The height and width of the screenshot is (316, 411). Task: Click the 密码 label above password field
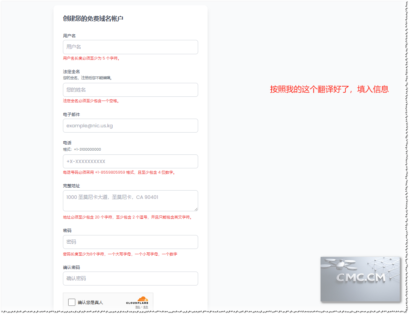pos(67,231)
